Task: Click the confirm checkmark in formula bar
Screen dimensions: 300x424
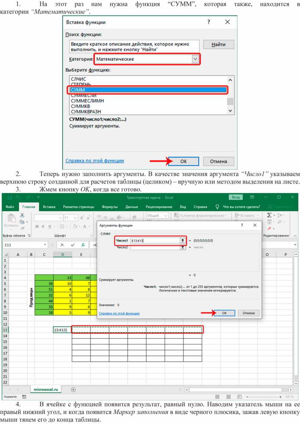Action: point(72,245)
